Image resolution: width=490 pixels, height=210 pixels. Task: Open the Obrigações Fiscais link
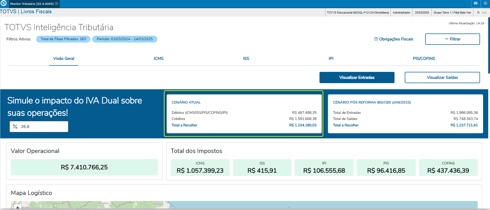[x=394, y=39]
